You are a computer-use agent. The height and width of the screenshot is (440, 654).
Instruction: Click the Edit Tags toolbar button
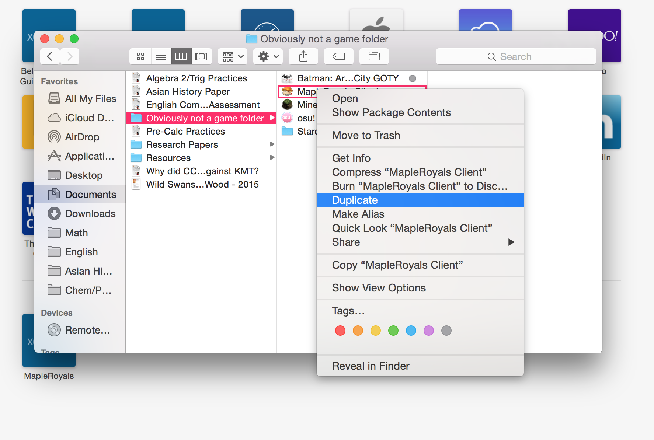[339, 56]
